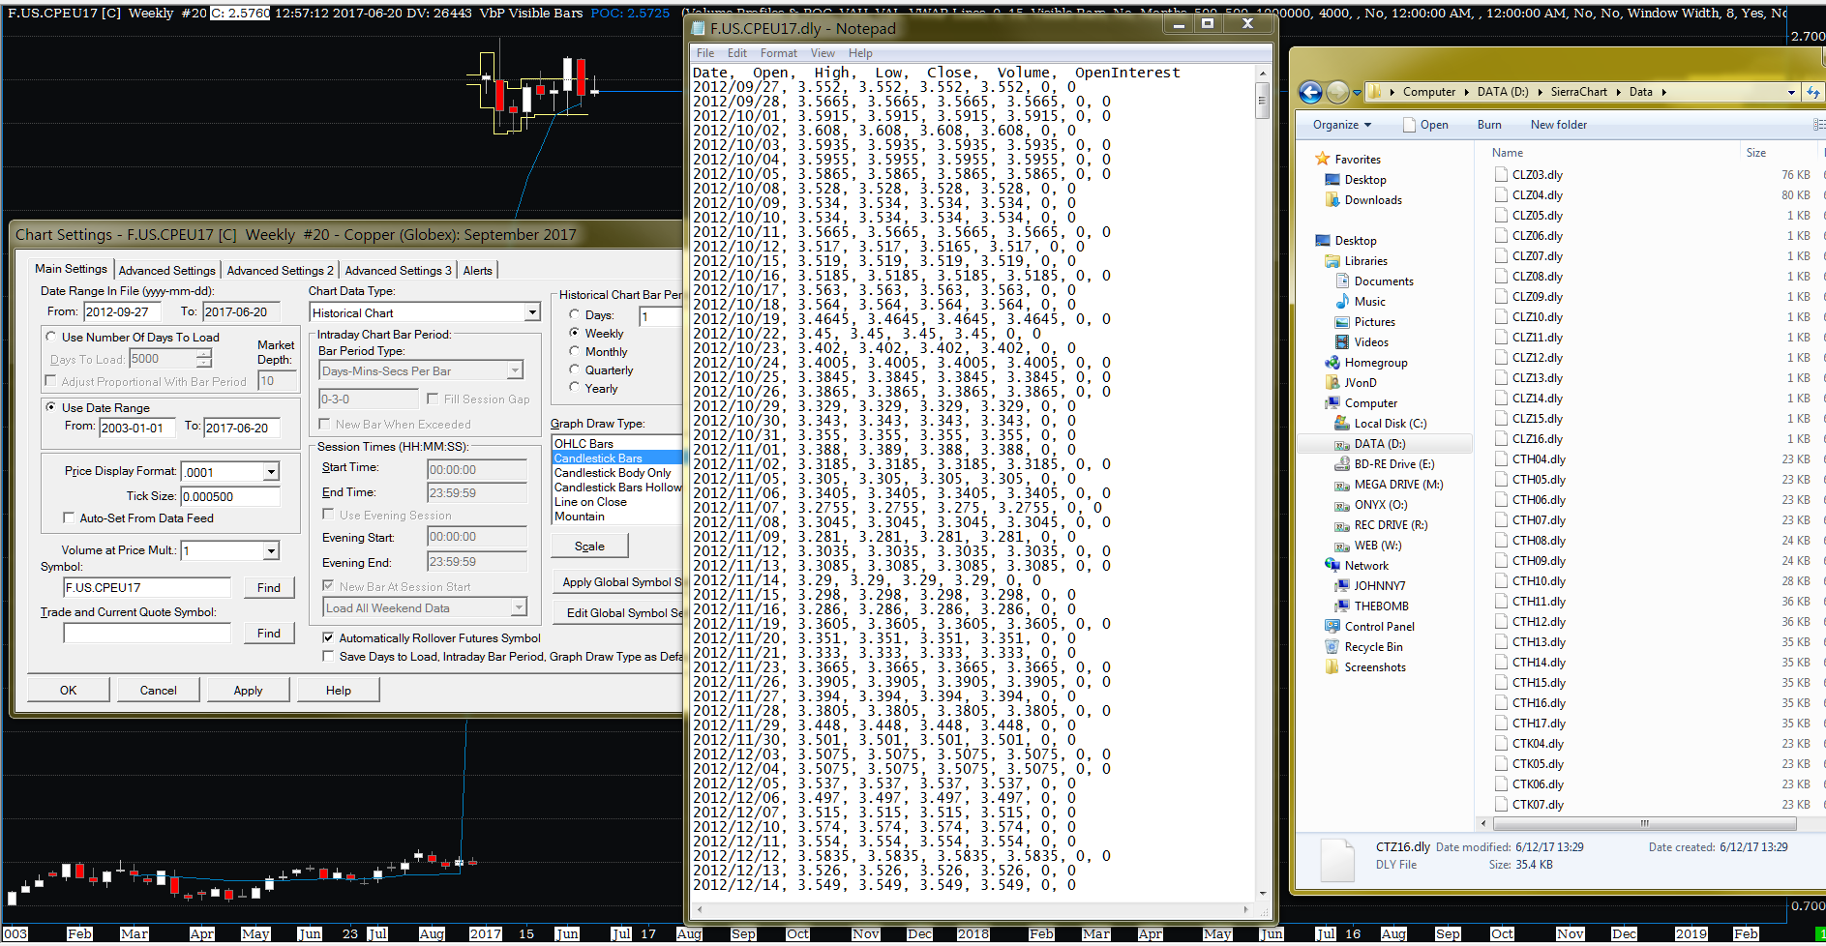
Task: Click the Apply button in Chart Settings
Action: 248,691
